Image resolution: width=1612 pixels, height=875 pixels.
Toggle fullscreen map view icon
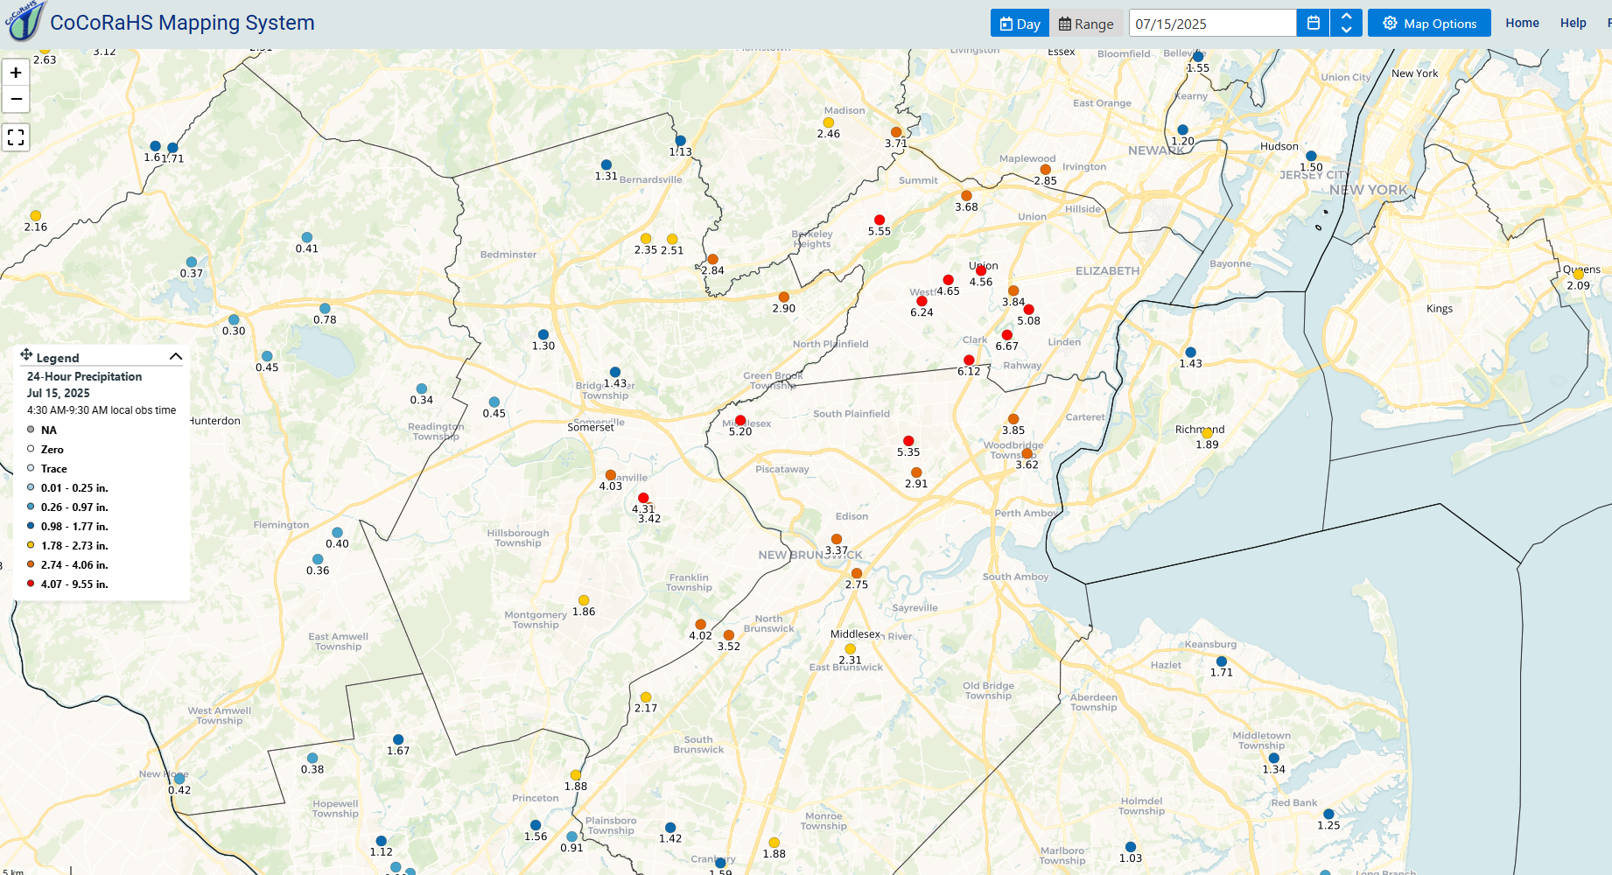[x=16, y=137]
